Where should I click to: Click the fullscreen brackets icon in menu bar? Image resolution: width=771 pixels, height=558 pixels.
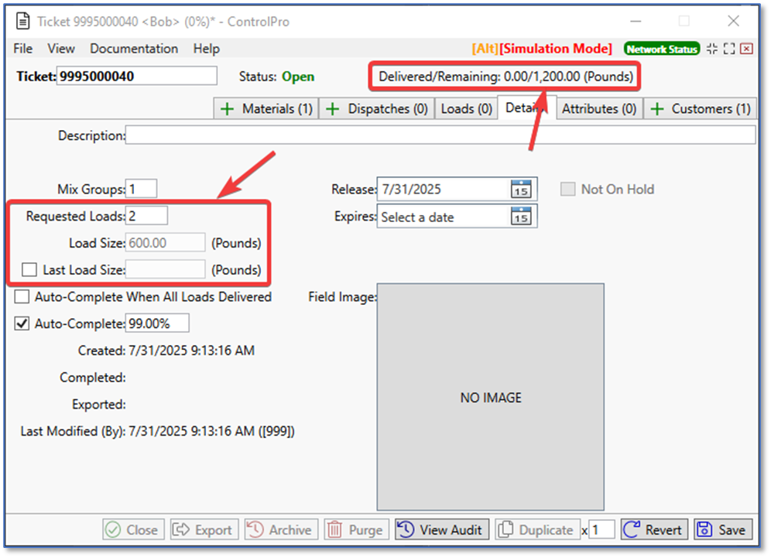[x=729, y=49]
